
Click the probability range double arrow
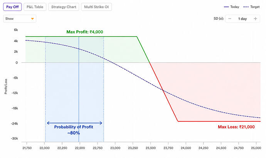click(74, 123)
